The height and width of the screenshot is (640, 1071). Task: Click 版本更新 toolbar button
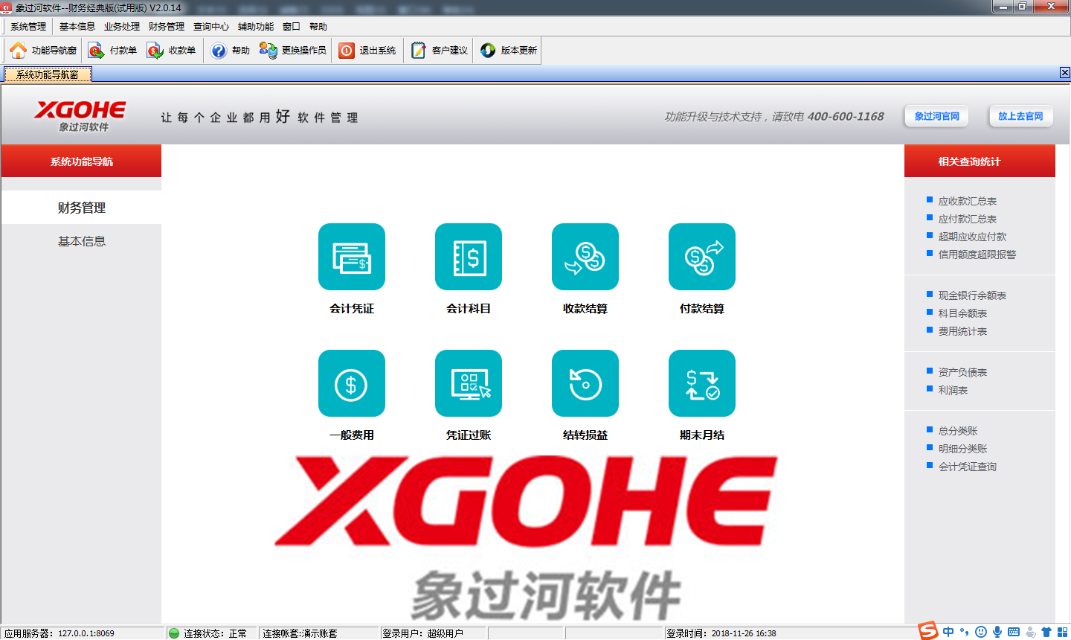(509, 51)
